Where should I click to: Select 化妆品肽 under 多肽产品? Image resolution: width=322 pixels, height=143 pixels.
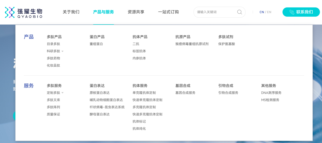point(53,66)
